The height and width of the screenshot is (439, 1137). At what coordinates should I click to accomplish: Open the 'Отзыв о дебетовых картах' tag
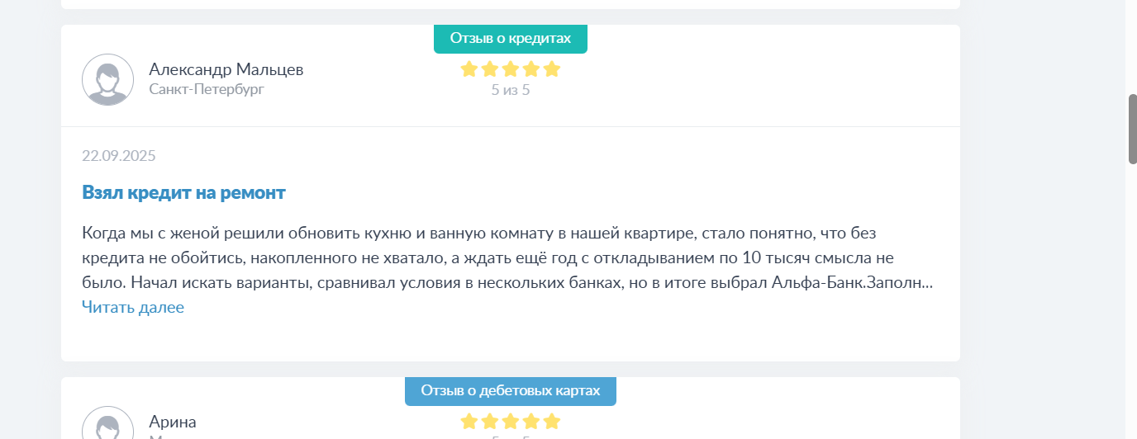(x=511, y=390)
